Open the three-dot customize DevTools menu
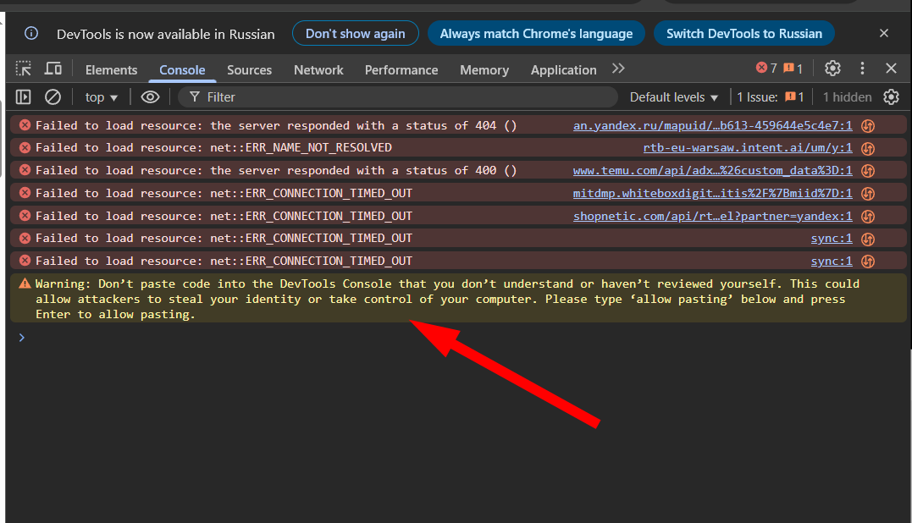The image size is (912, 523). pyautogui.click(x=862, y=69)
